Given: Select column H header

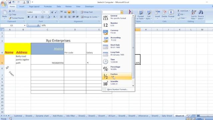Looking at the screenshot, I should tap(146, 30).
